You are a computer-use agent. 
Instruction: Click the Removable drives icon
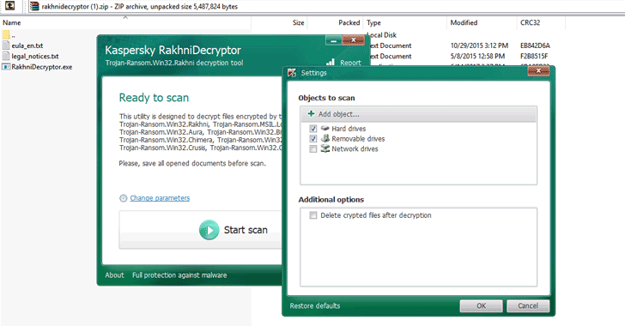pos(325,138)
